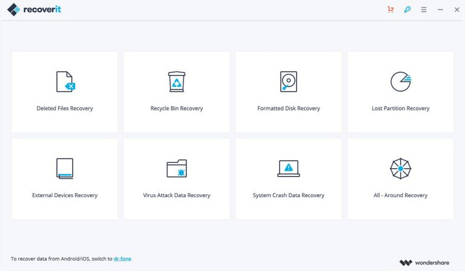The image size is (465, 271).
Task: Open the hamburger menu
Action: 424,10
